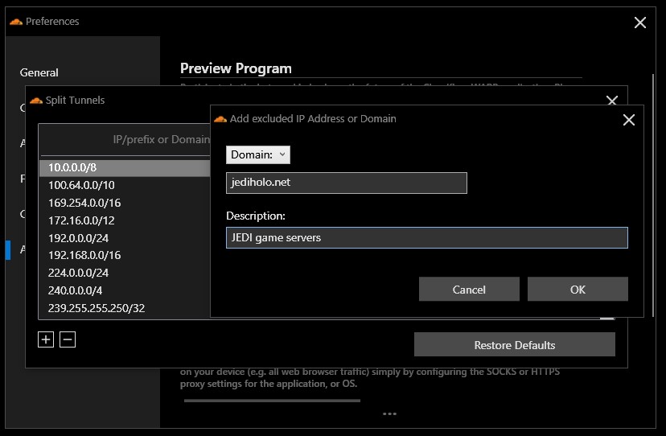
Task: Select the 10.0.0.0/8 list entry
Action: point(121,167)
